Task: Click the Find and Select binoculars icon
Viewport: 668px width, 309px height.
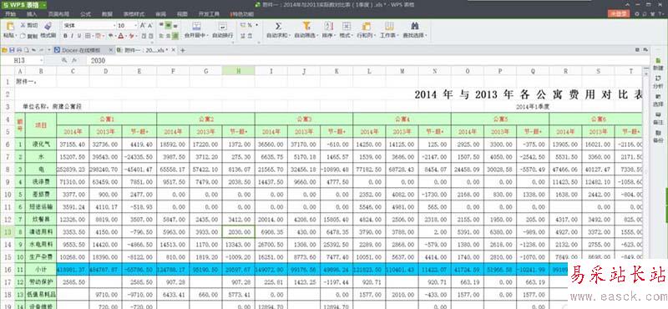Action: pos(415,26)
